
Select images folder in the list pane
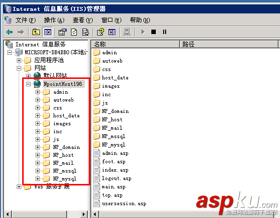tap(111, 86)
